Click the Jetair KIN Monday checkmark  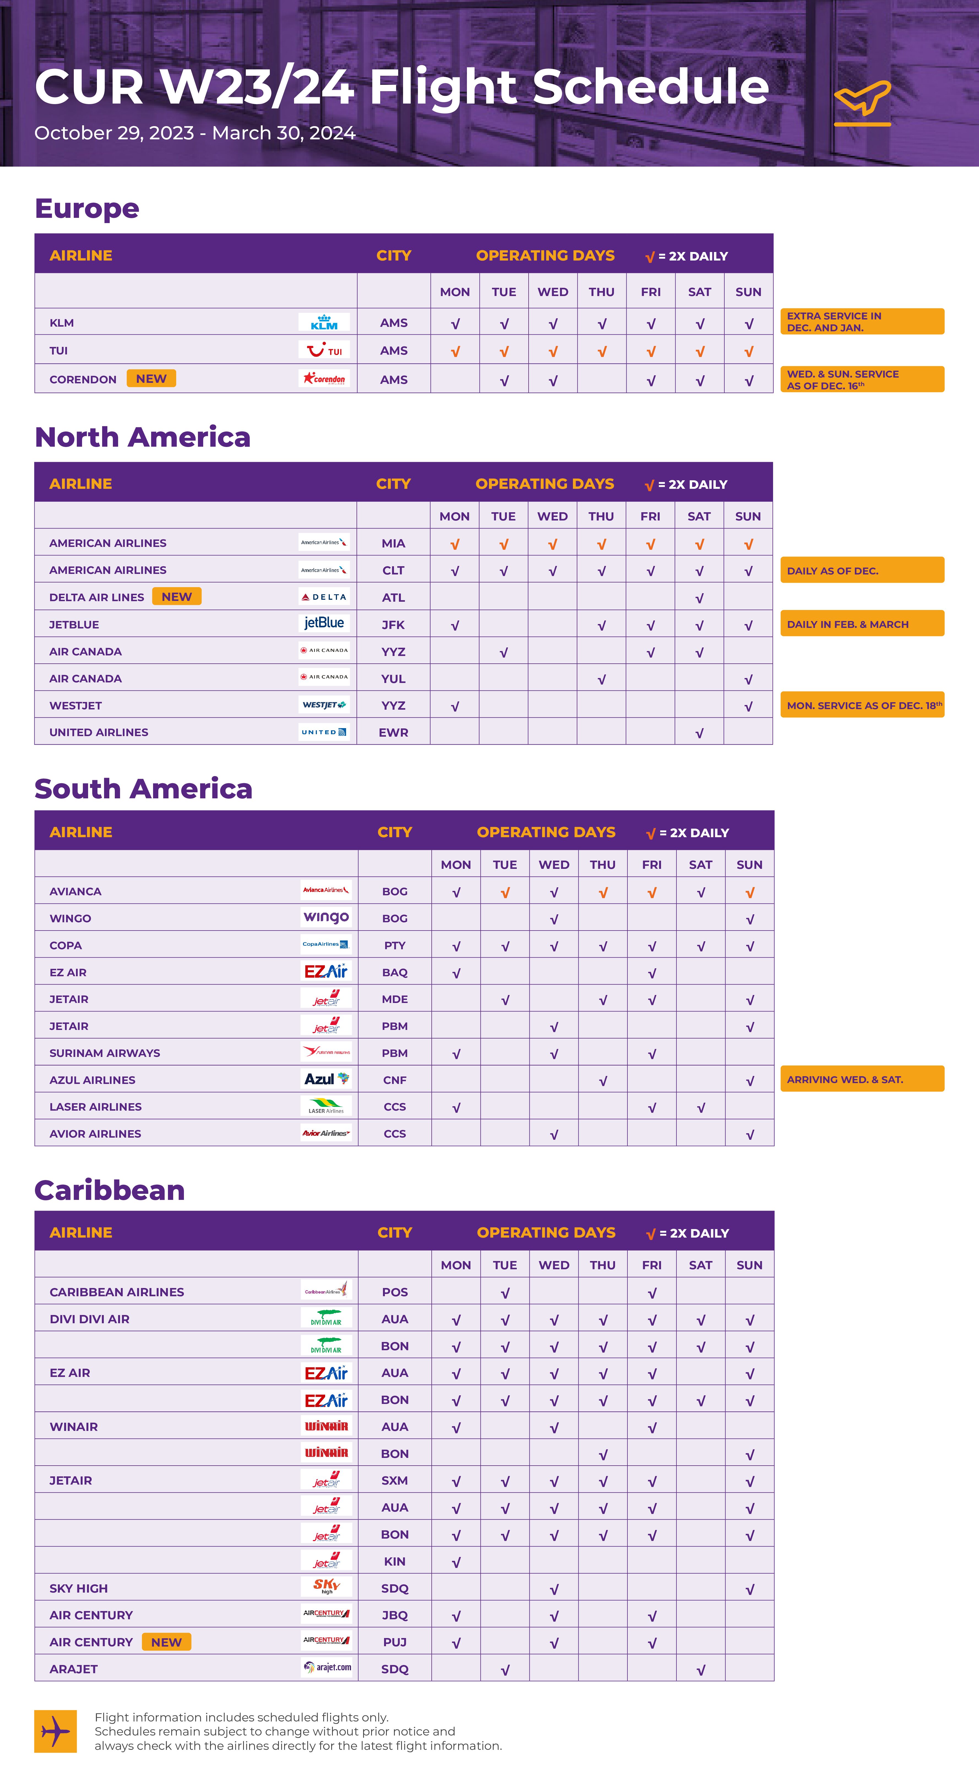(x=456, y=1563)
